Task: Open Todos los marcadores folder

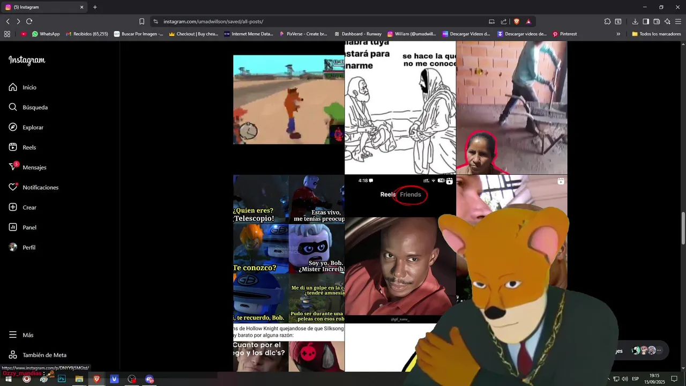Action: [656, 34]
